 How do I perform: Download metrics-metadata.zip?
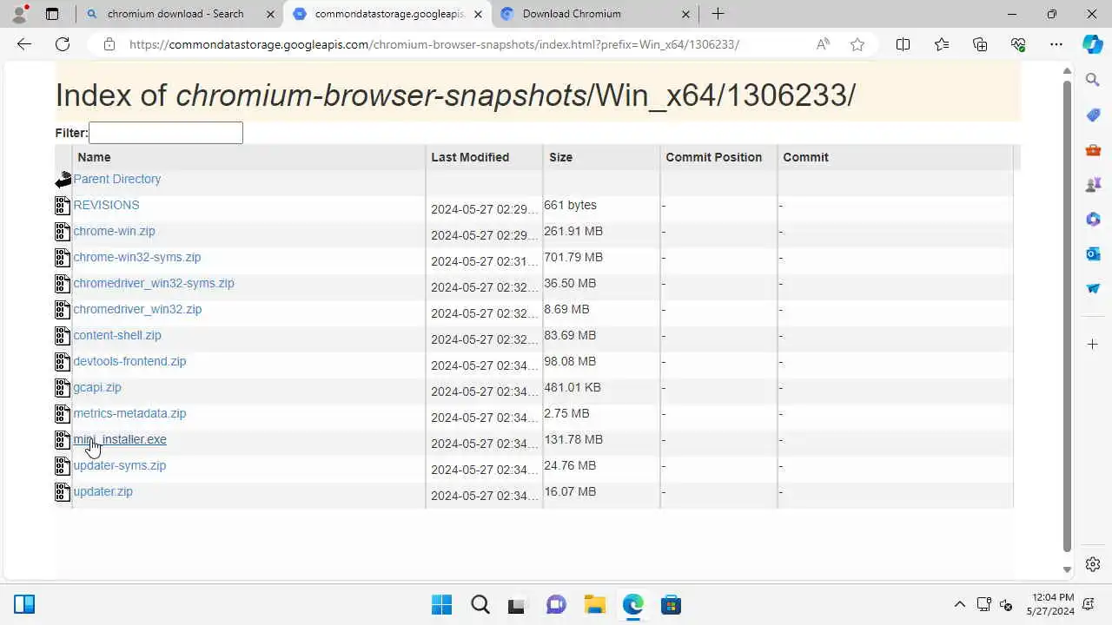click(129, 413)
